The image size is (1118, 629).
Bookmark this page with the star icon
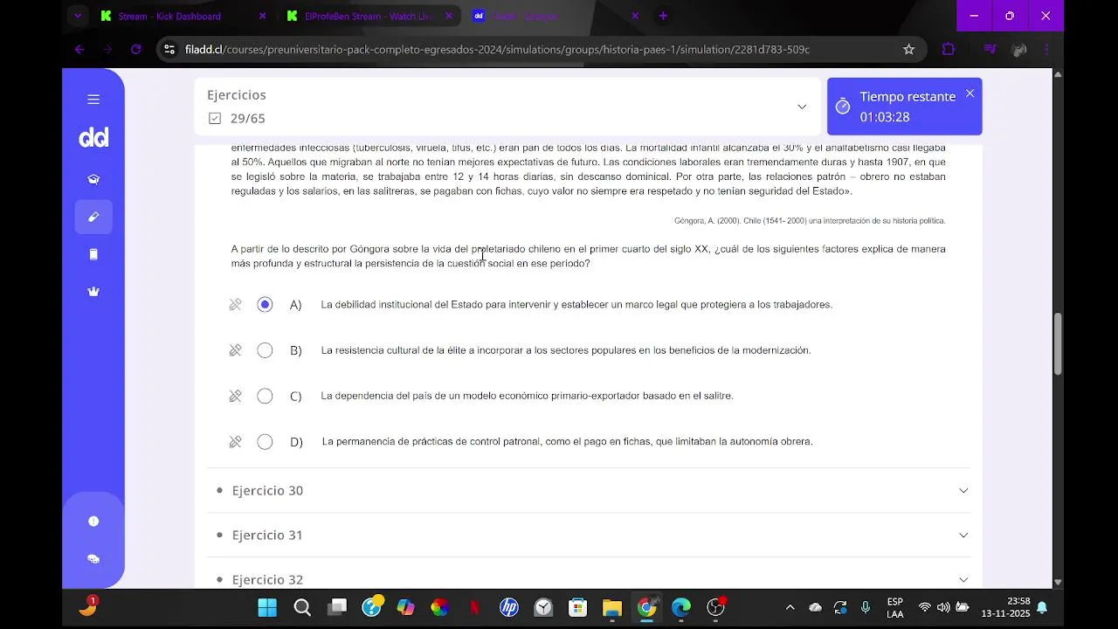[908, 50]
